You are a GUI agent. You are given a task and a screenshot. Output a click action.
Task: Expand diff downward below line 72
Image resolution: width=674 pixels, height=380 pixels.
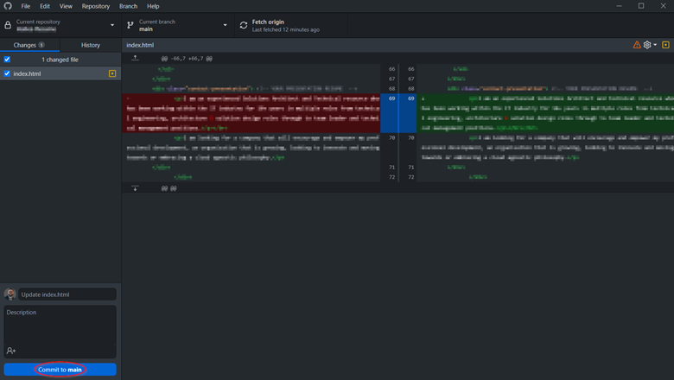point(135,187)
